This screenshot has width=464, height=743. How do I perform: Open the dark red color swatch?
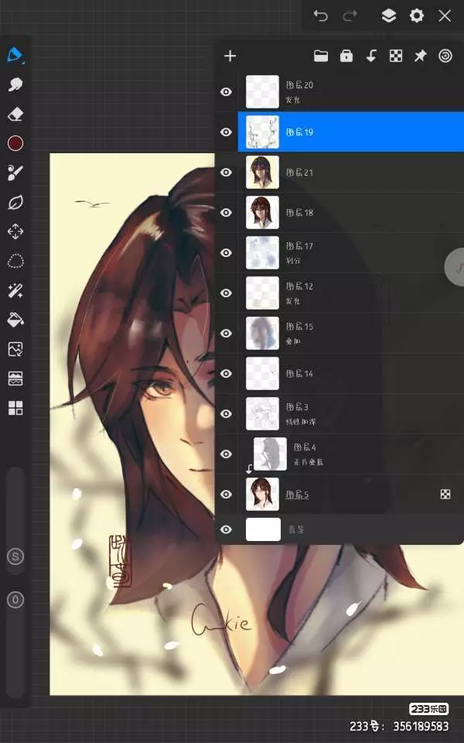(15, 143)
